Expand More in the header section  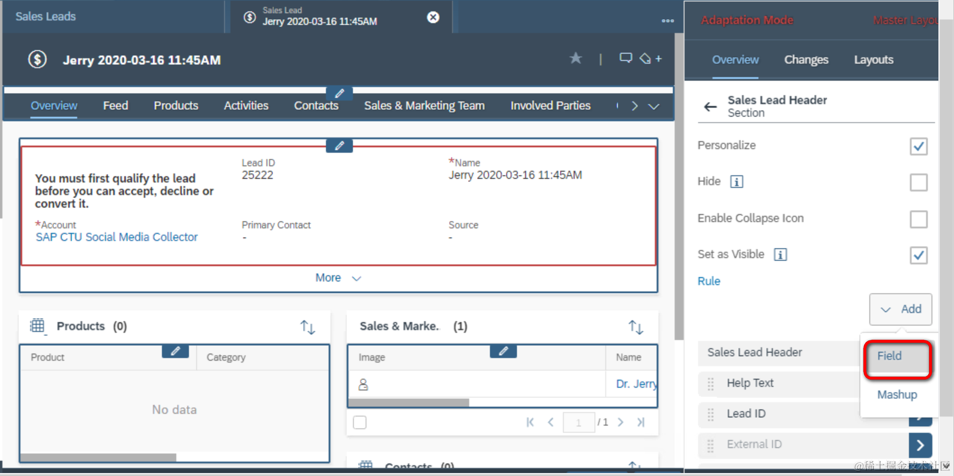pyautogui.click(x=338, y=278)
